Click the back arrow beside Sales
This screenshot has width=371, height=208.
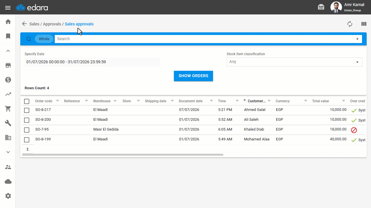pyautogui.click(x=24, y=24)
